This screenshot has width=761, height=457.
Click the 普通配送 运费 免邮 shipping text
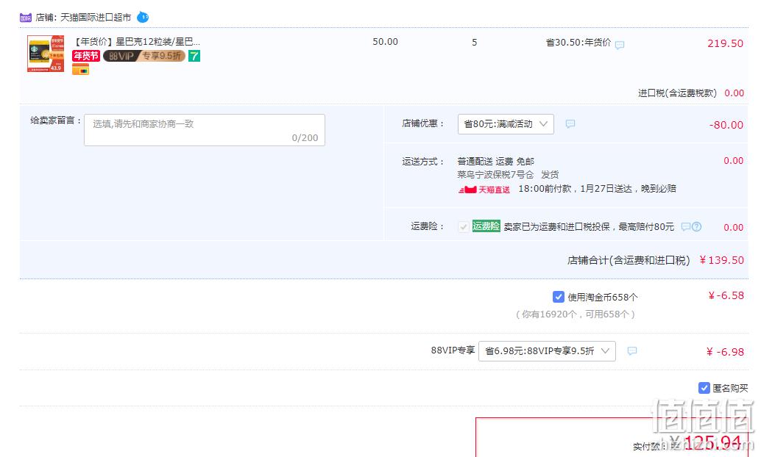click(x=495, y=162)
